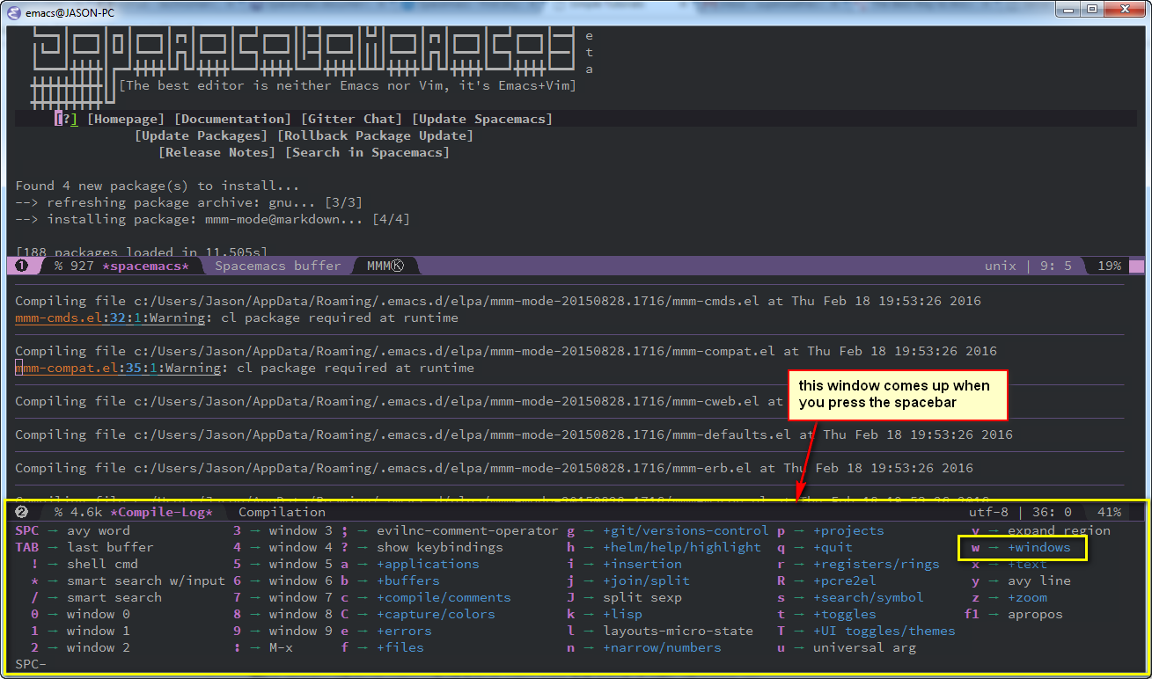Select the +search/symbol entry
The image size is (1152, 679).
point(868,597)
